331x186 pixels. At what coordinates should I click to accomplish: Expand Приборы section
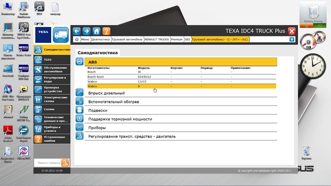tap(180, 128)
